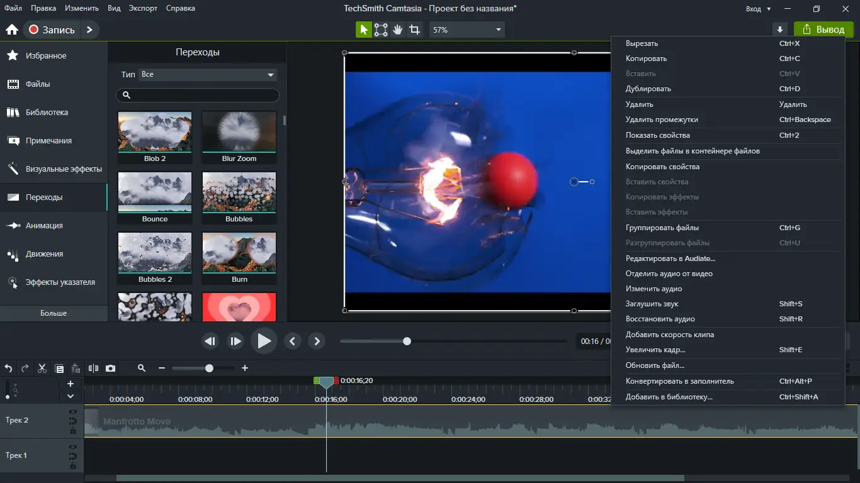The width and height of the screenshot is (860, 483).
Task: Hide Трек 1 with its eye toggle
Action: 72,447
